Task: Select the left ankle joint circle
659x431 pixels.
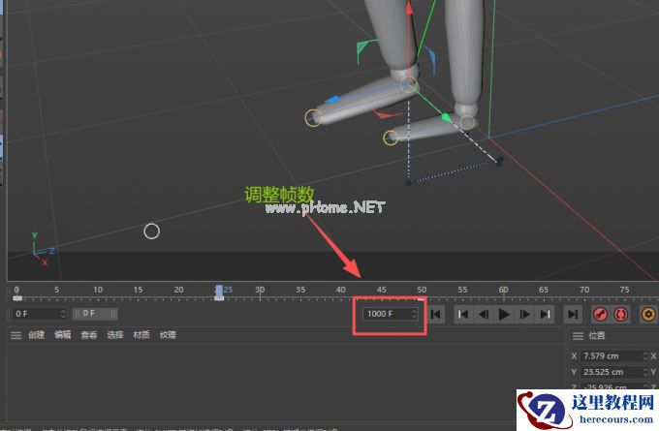Action: click(x=408, y=84)
